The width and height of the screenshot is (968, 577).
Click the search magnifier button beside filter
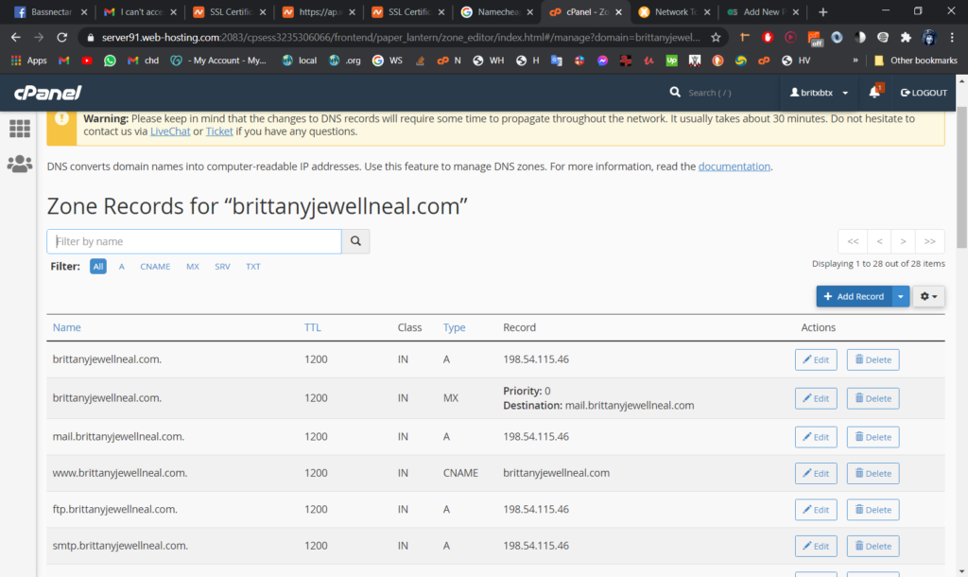click(x=355, y=241)
